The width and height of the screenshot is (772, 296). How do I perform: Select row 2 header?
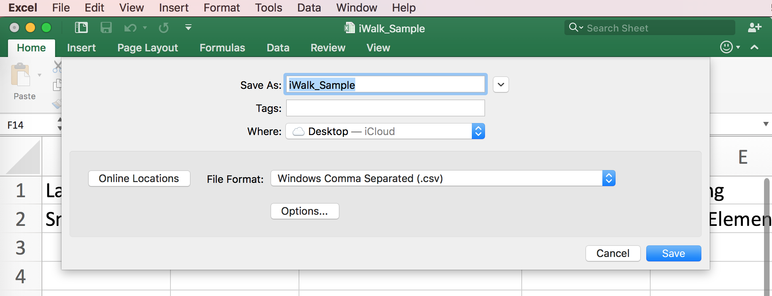(x=20, y=219)
